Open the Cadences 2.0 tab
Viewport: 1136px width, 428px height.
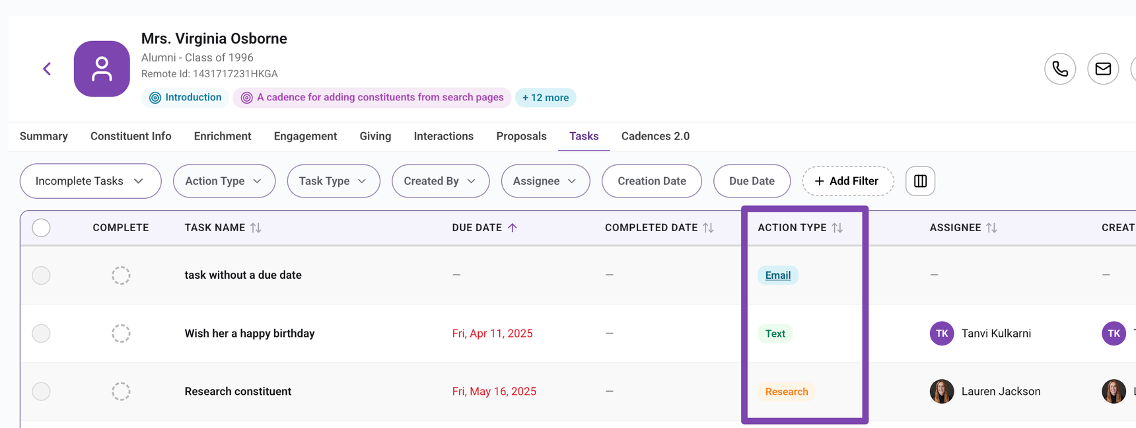click(x=655, y=136)
